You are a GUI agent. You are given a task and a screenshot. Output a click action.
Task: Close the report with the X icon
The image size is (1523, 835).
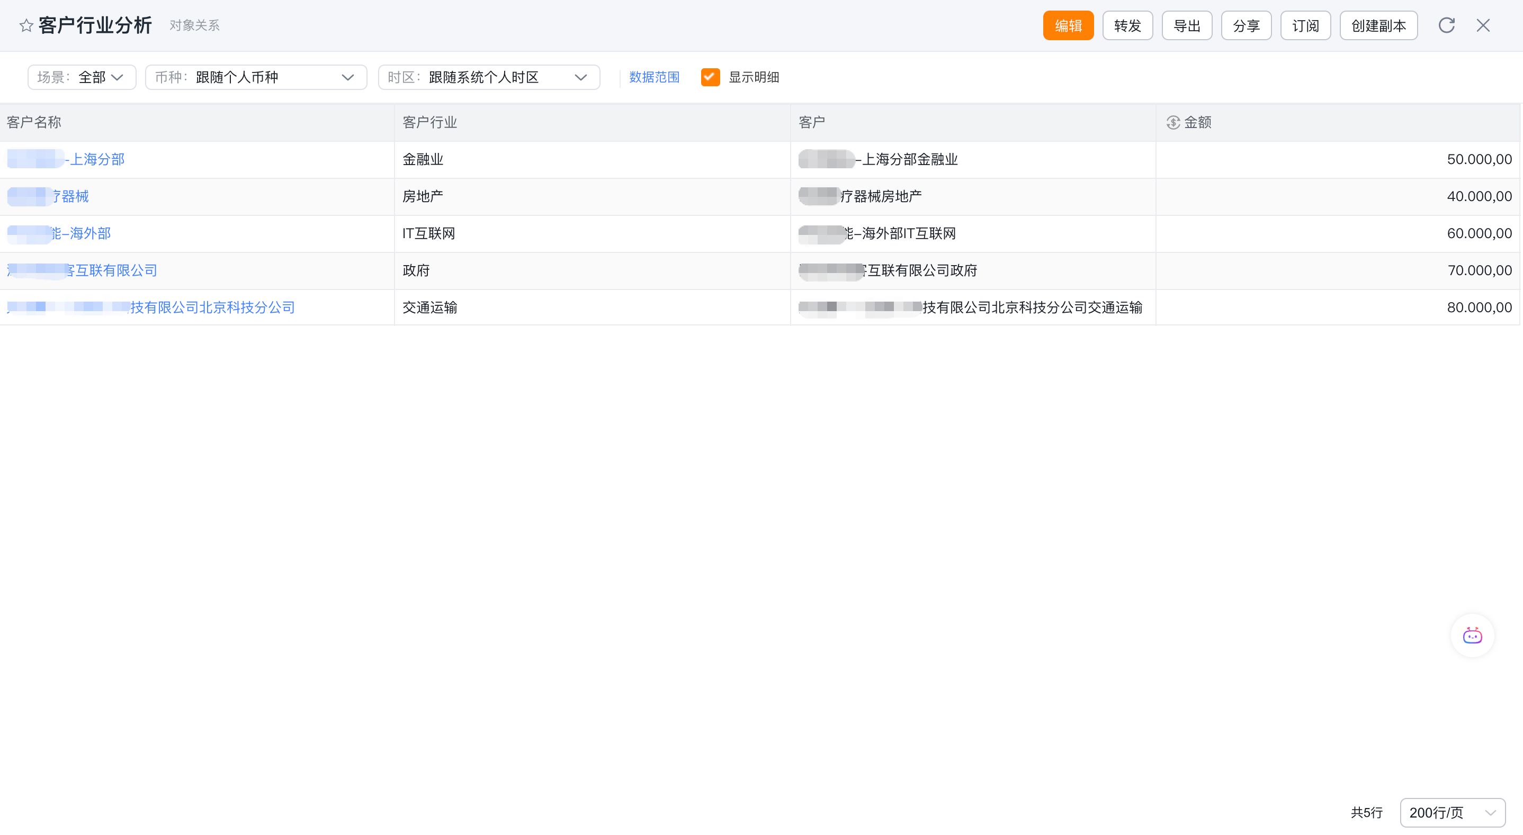click(x=1483, y=25)
